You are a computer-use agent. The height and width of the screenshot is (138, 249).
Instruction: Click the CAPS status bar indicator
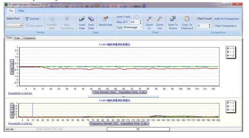tap(40, 129)
